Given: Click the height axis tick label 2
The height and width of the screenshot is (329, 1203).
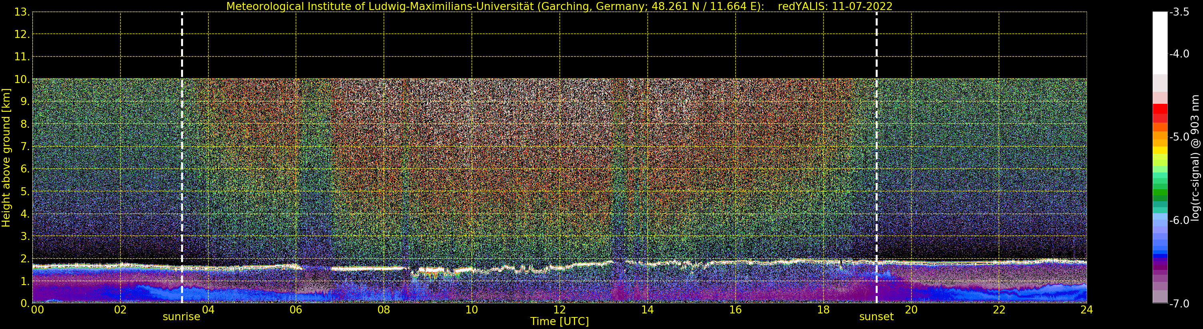Looking at the screenshot, I should [x=25, y=259].
